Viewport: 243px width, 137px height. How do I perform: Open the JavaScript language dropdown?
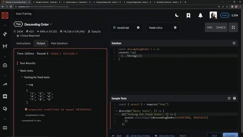pyautogui.click(x=126, y=28)
